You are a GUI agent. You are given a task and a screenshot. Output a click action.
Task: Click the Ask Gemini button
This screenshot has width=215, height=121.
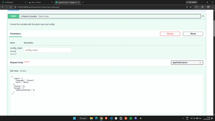coord(192,2)
